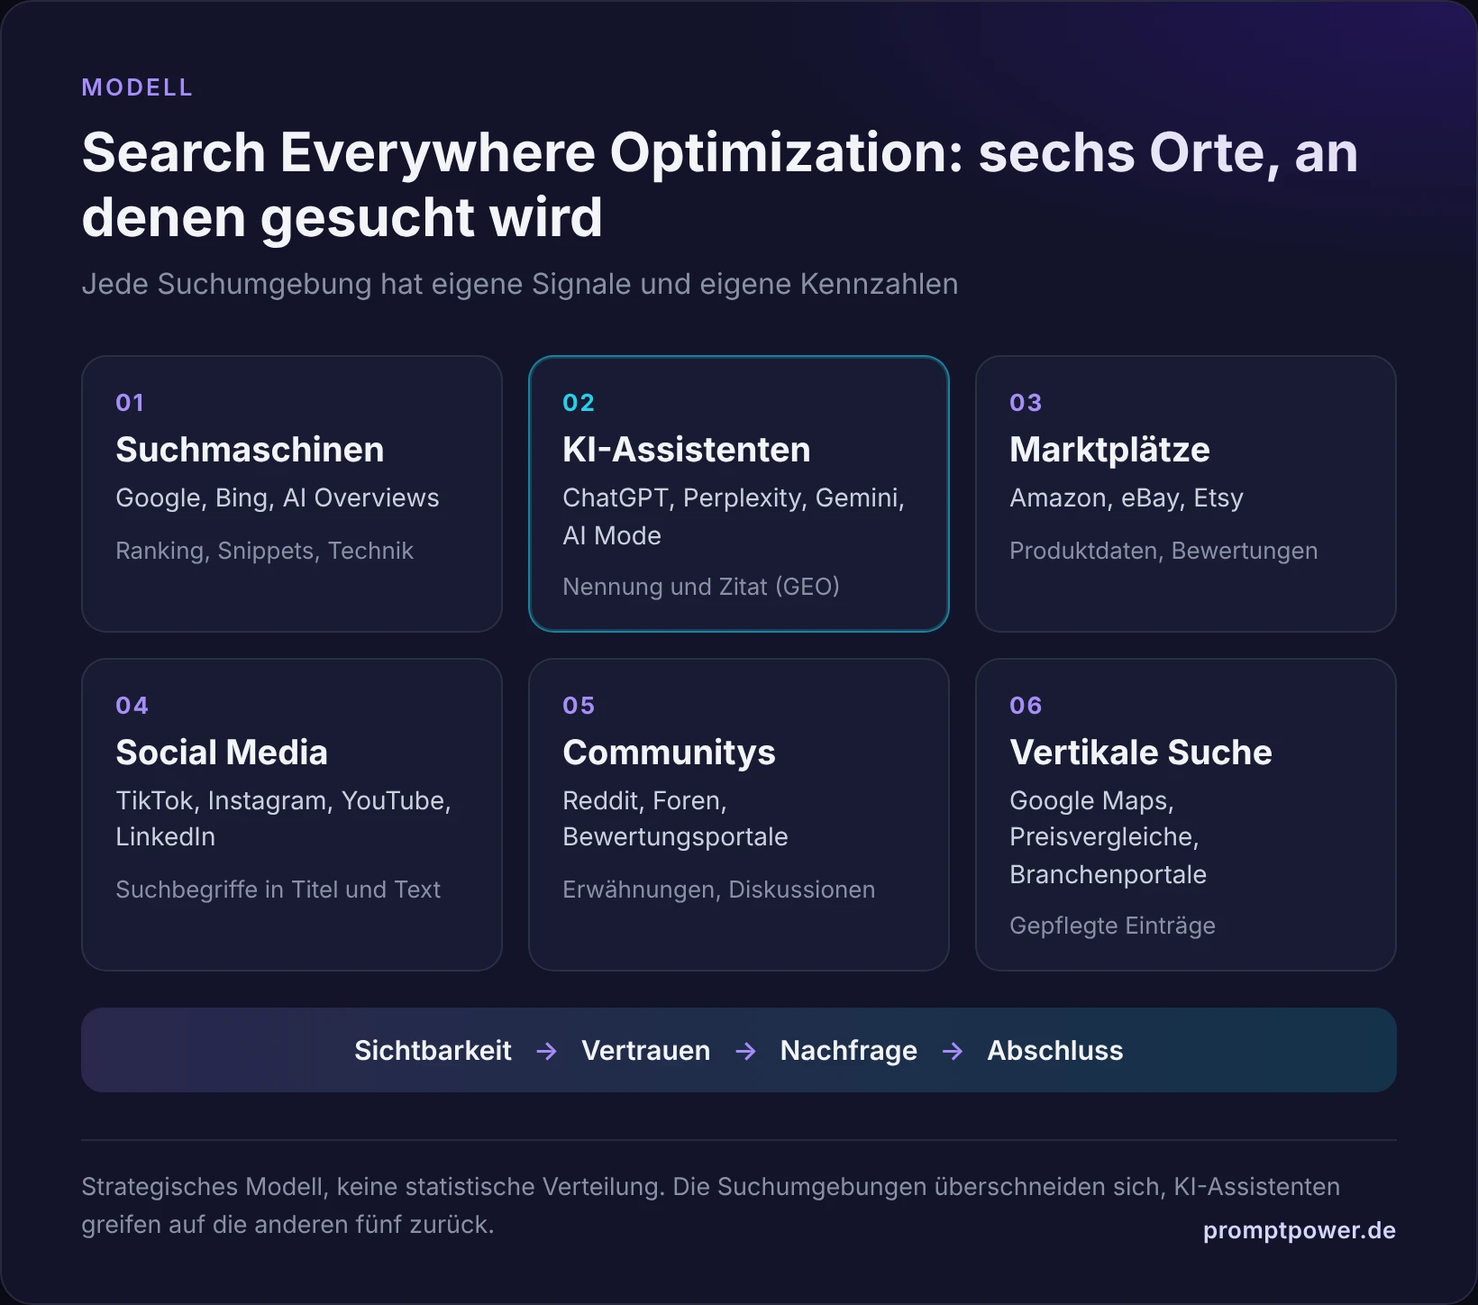Click 'Suchbegriffe in Titel und Text'
1478x1305 pixels.
pyautogui.click(x=278, y=890)
